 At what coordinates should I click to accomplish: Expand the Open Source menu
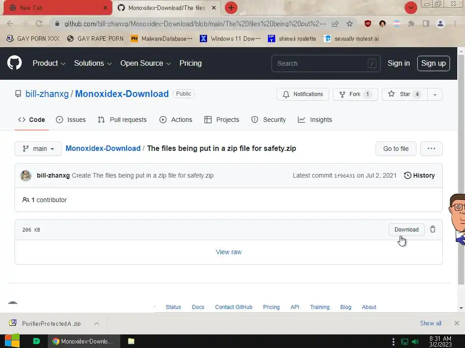[145, 63]
